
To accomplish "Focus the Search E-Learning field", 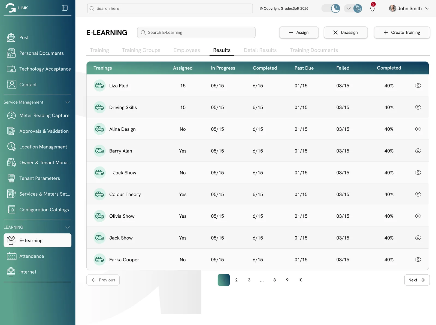I will pyautogui.click(x=196, y=33).
